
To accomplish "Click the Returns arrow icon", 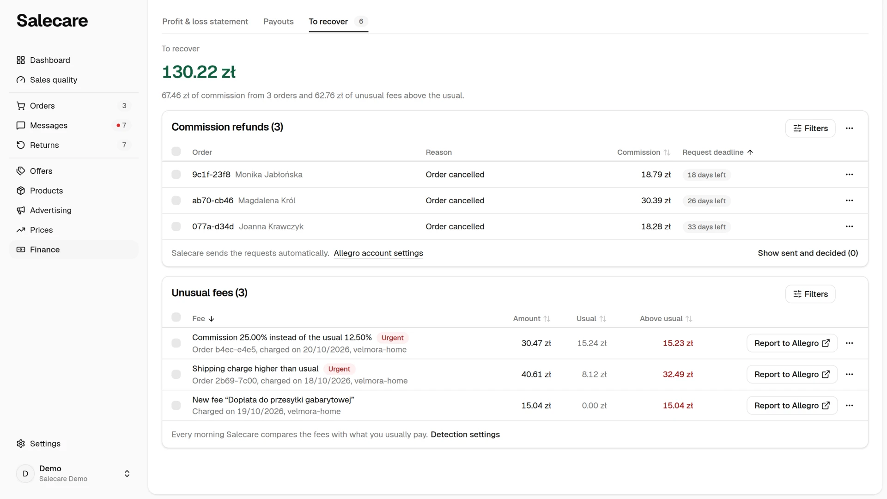I will [x=21, y=145].
